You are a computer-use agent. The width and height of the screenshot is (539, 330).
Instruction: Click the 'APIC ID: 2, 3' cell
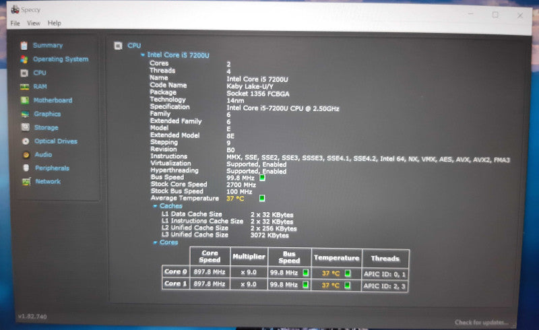pos(385,286)
